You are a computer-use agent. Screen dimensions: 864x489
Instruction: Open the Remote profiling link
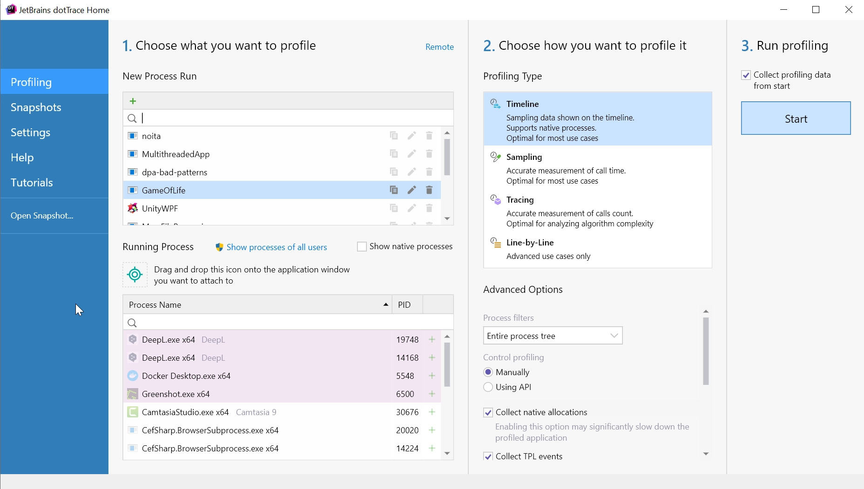[x=439, y=47]
